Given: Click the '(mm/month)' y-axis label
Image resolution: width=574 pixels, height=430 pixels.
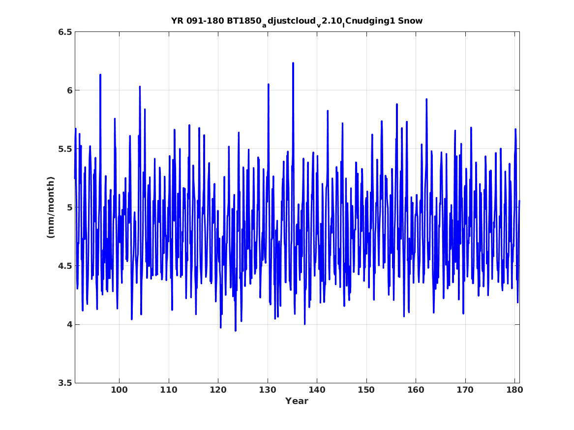Looking at the screenshot, I should pyautogui.click(x=51, y=207).
